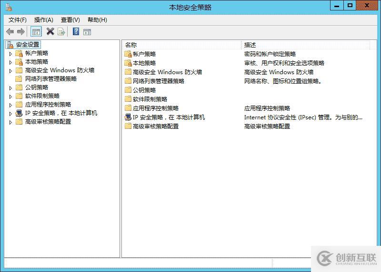The height and width of the screenshot is (272, 381).
Task: Expand the 应用程序控制策略 tree node arrow
Action: tap(10, 105)
